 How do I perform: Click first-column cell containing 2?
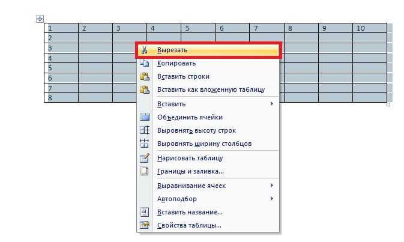click(61, 38)
